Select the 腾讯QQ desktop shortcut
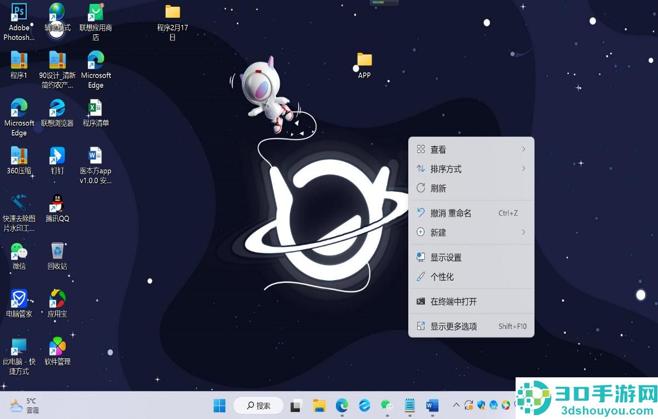Screen dimensions: 658x419 pyautogui.click(x=57, y=208)
